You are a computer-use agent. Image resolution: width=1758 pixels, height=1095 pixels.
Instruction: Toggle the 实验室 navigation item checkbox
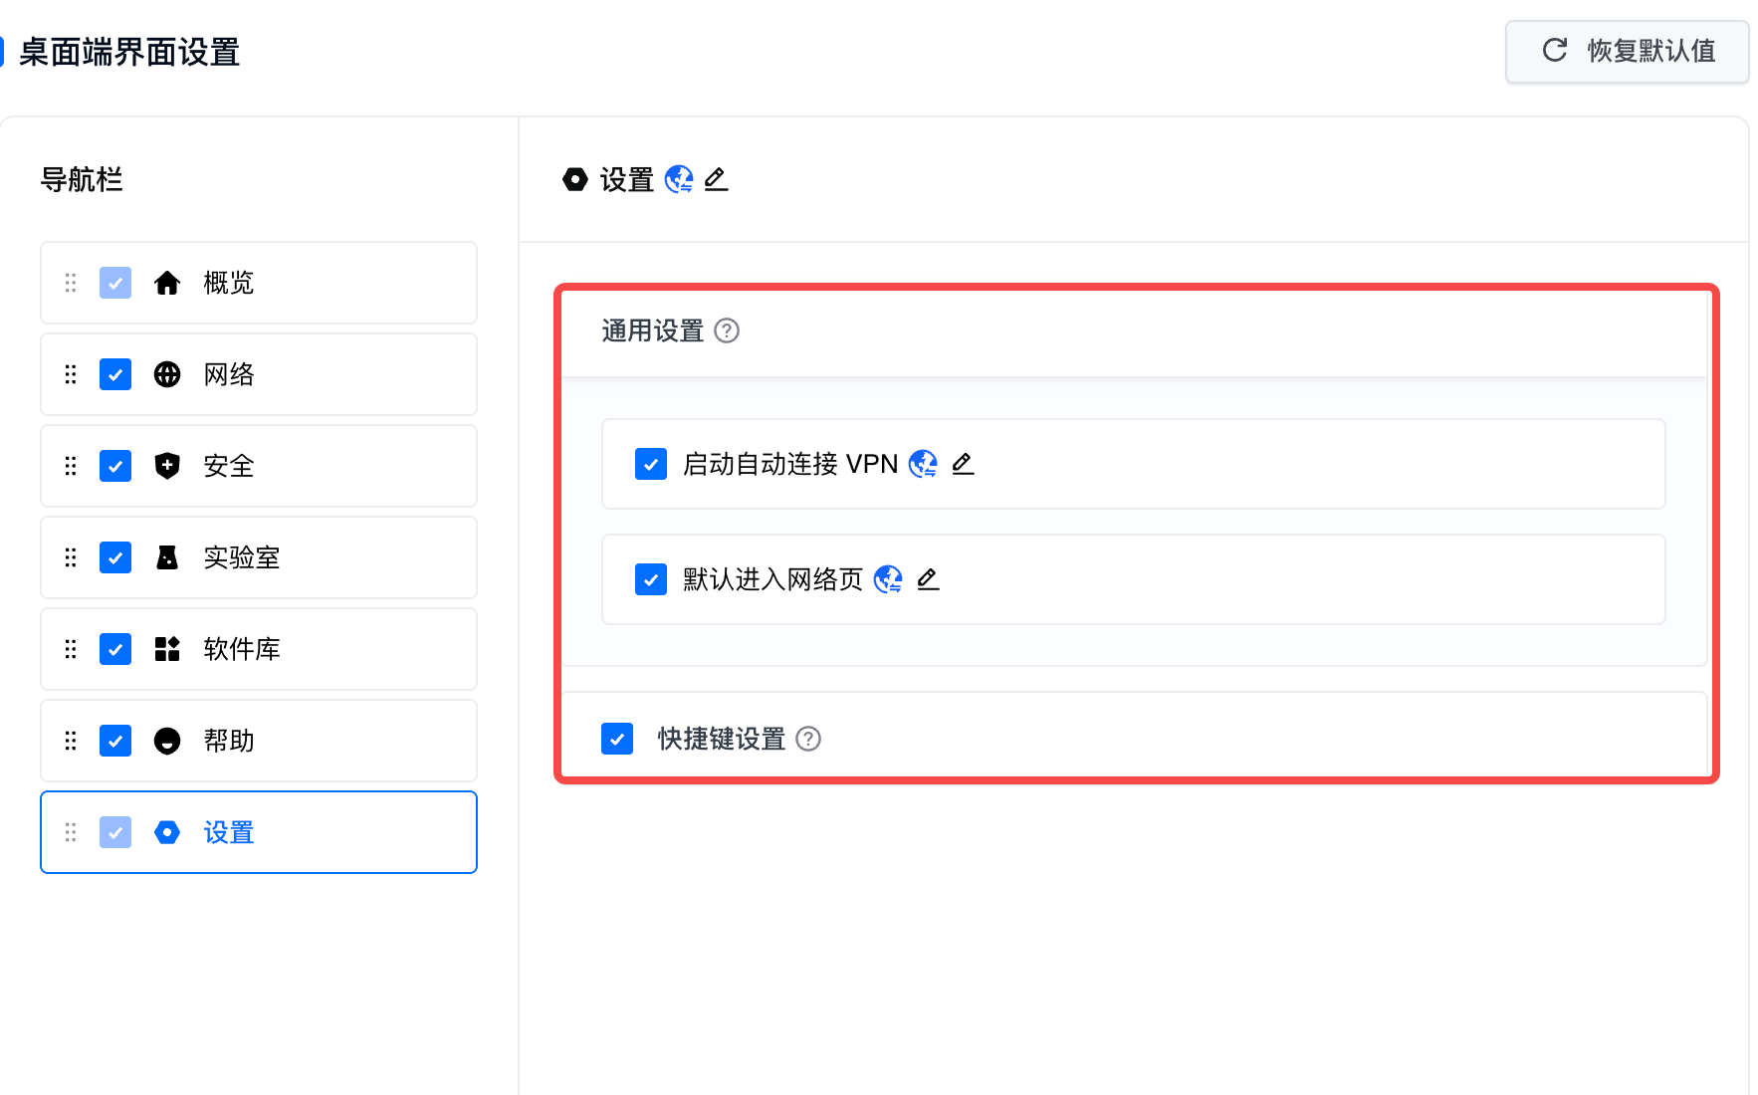pos(115,557)
